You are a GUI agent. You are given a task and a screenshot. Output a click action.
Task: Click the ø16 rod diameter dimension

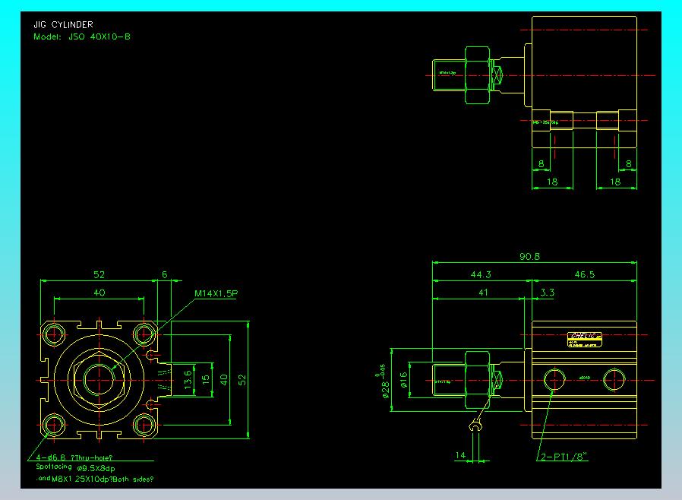[x=404, y=380]
